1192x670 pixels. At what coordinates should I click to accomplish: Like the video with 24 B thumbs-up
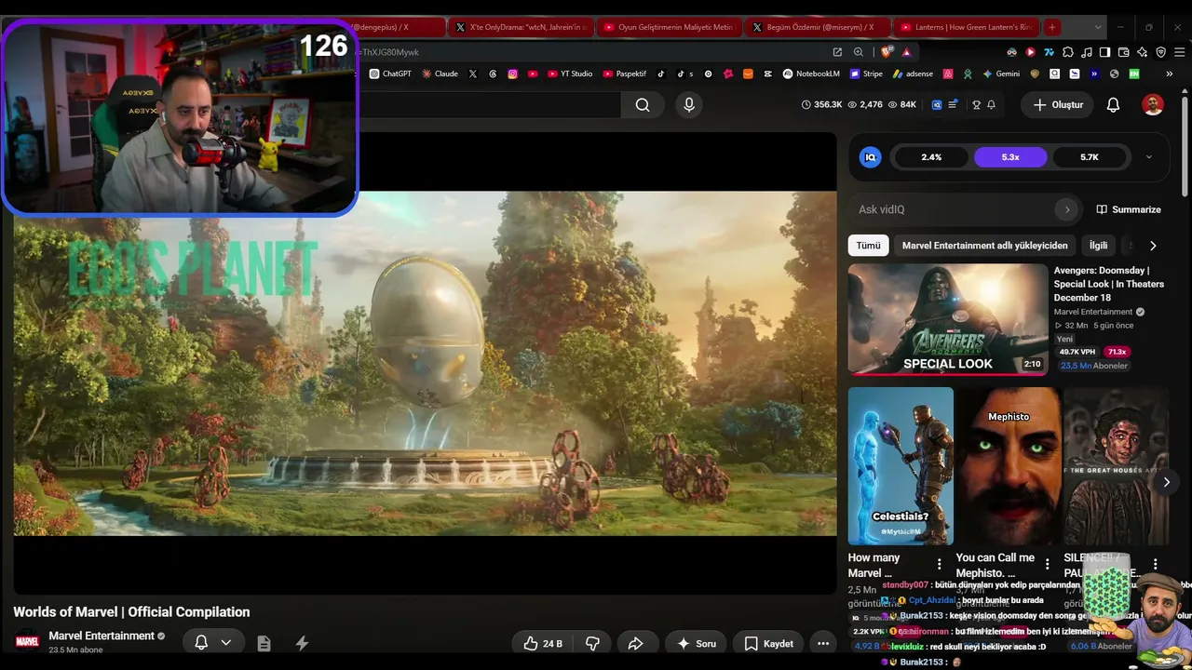[x=542, y=643]
